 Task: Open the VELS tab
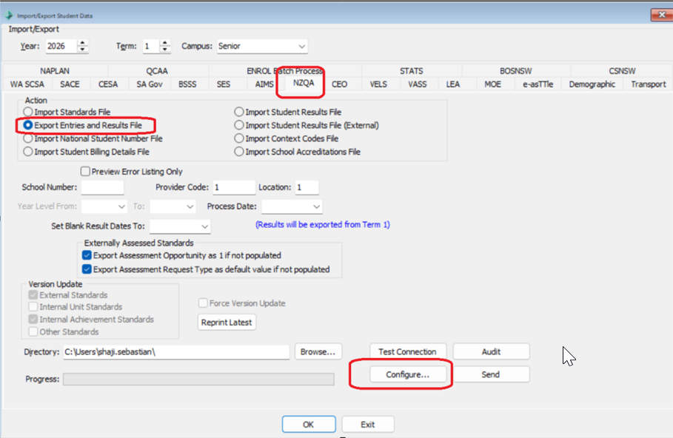click(378, 84)
